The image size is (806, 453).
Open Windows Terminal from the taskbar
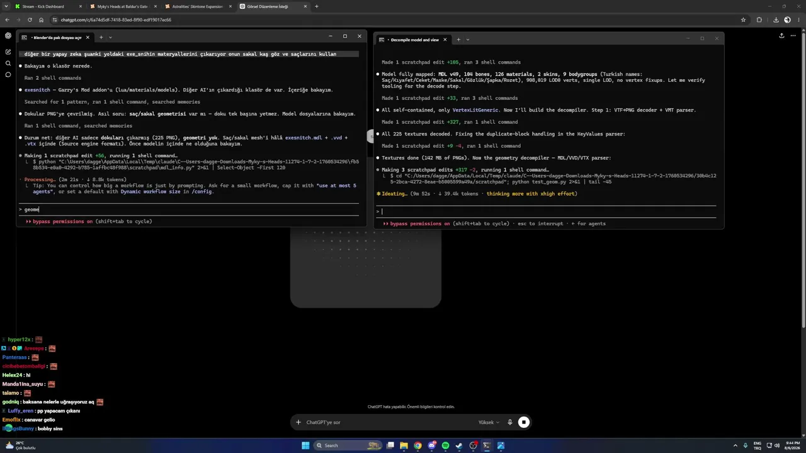pos(487,445)
